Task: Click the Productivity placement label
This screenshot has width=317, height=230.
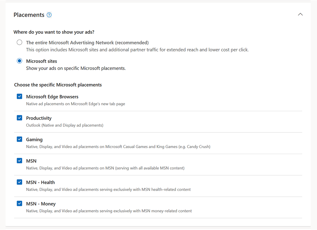Action: coord(39,118)
